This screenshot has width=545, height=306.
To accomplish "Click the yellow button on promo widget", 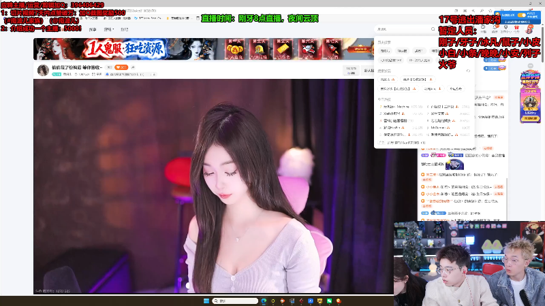I will (531, 118).
